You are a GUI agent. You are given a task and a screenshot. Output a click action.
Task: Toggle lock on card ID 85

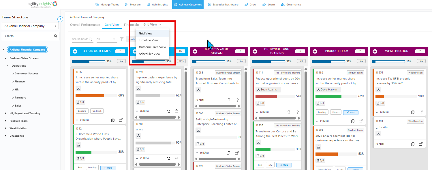pyautogui.click(x=121, y=120)
